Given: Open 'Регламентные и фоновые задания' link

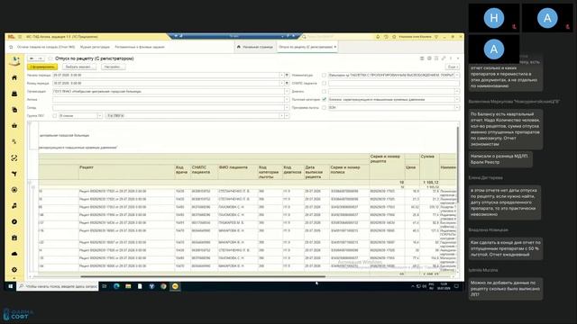Looking at the screenshot, I should 140,47.
